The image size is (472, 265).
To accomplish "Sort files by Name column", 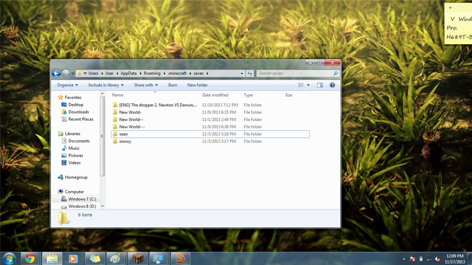I will click(118, 95).
